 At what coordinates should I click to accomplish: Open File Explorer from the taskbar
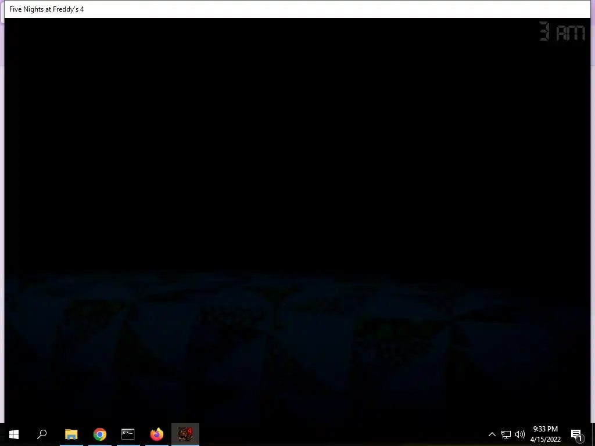(x=71, y=434)
